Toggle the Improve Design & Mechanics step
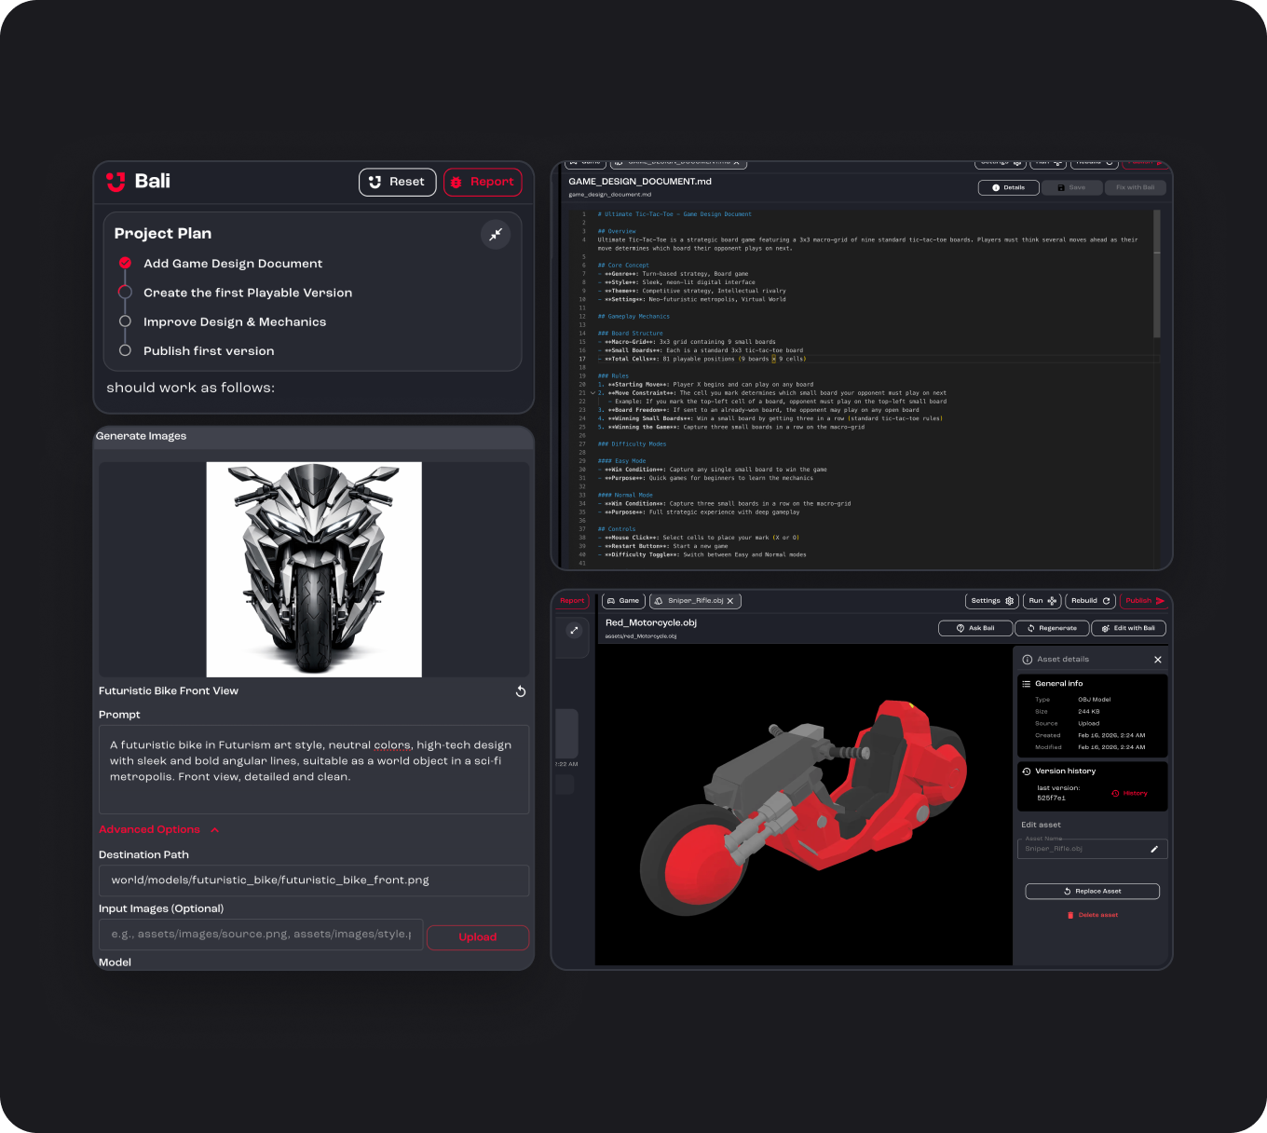The width and height of the screenshot is (1267, 1133). (125, 321)
